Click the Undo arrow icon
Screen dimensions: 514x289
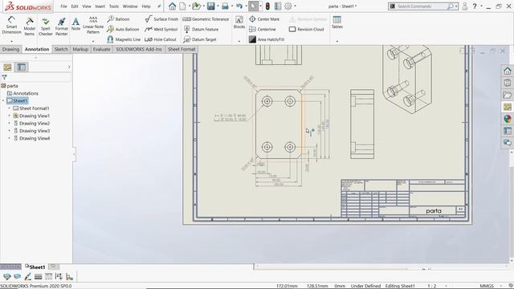point(239,6)
